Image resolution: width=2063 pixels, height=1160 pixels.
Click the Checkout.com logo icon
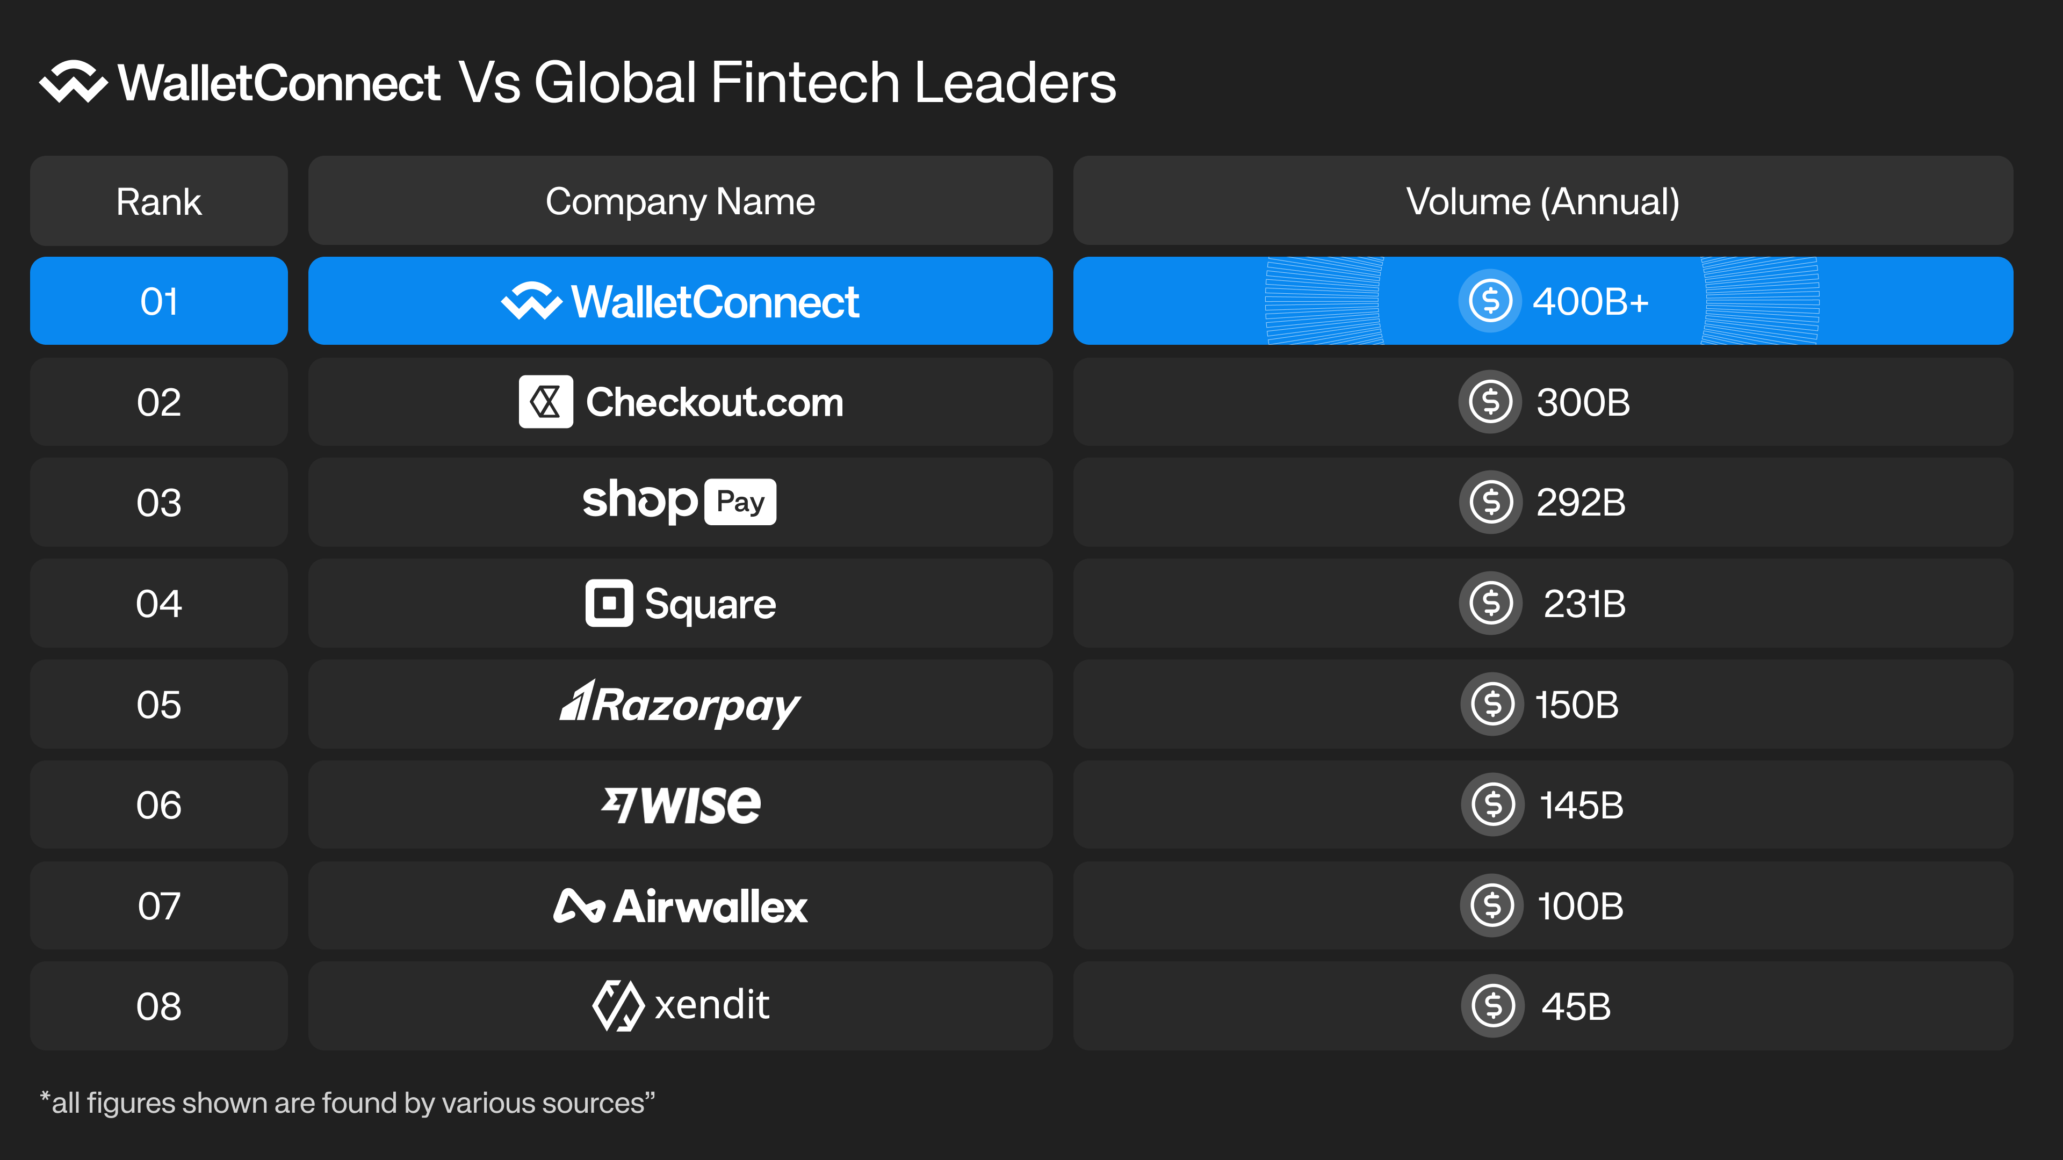pos(545,402)
